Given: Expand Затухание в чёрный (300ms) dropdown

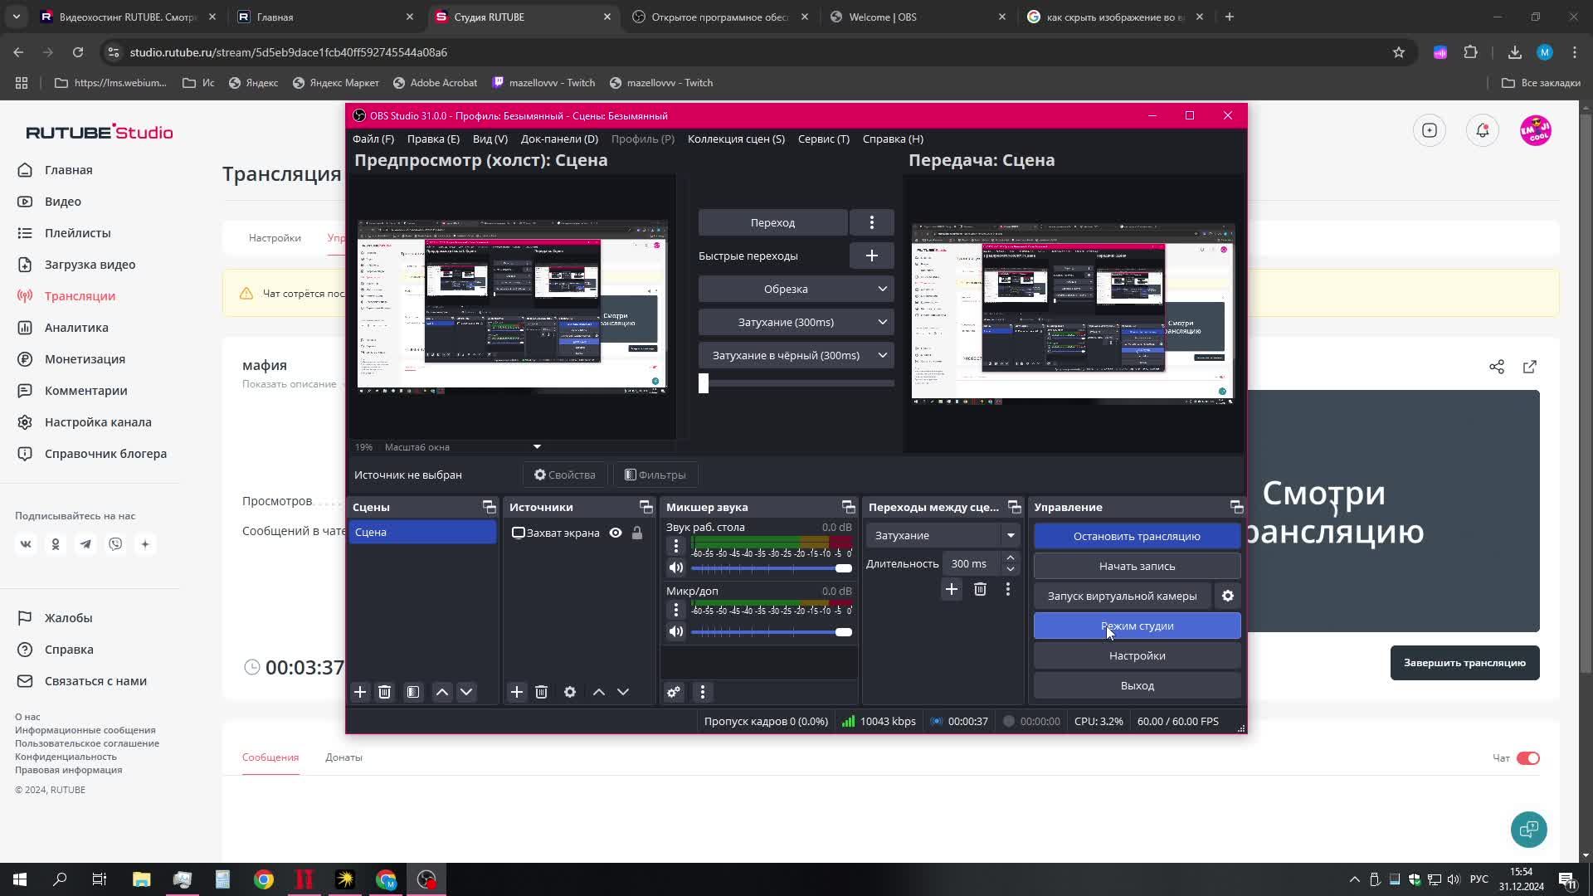Looking at the screenshot, I should pos(882,355).
